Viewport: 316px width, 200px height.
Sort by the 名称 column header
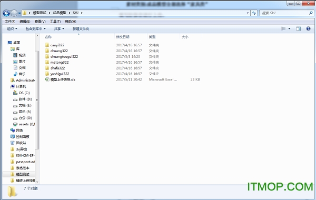tap(48, 37)
